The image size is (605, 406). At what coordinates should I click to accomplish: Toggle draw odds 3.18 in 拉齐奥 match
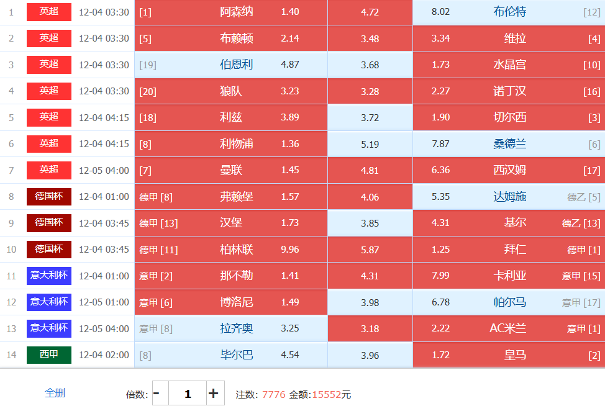tap(370, 328)
